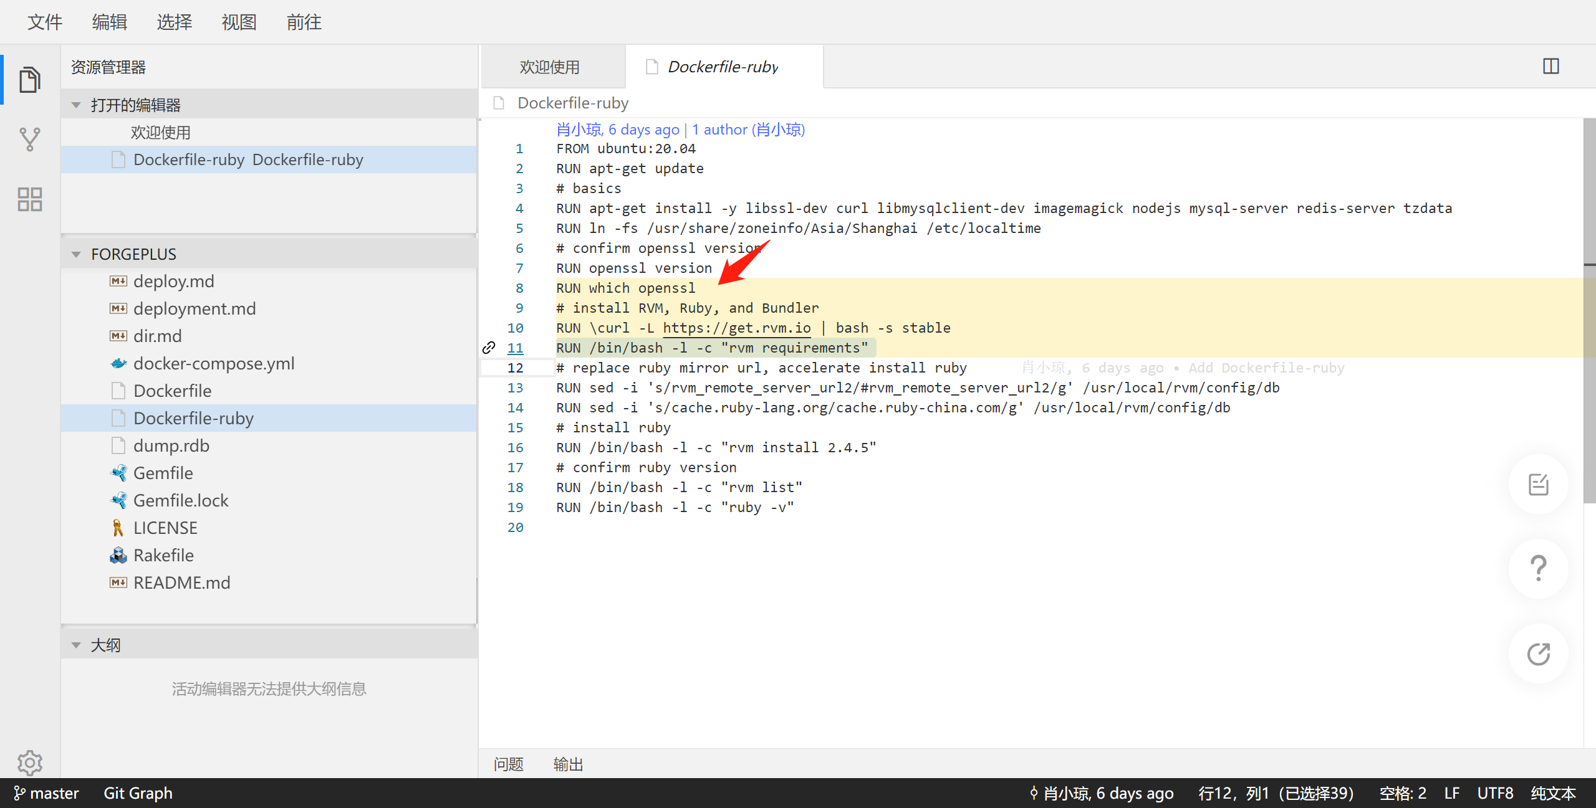Click the floating refresh share icon
The width and height of the screenshot is (1596, 808).
[x=1538, y=654]
